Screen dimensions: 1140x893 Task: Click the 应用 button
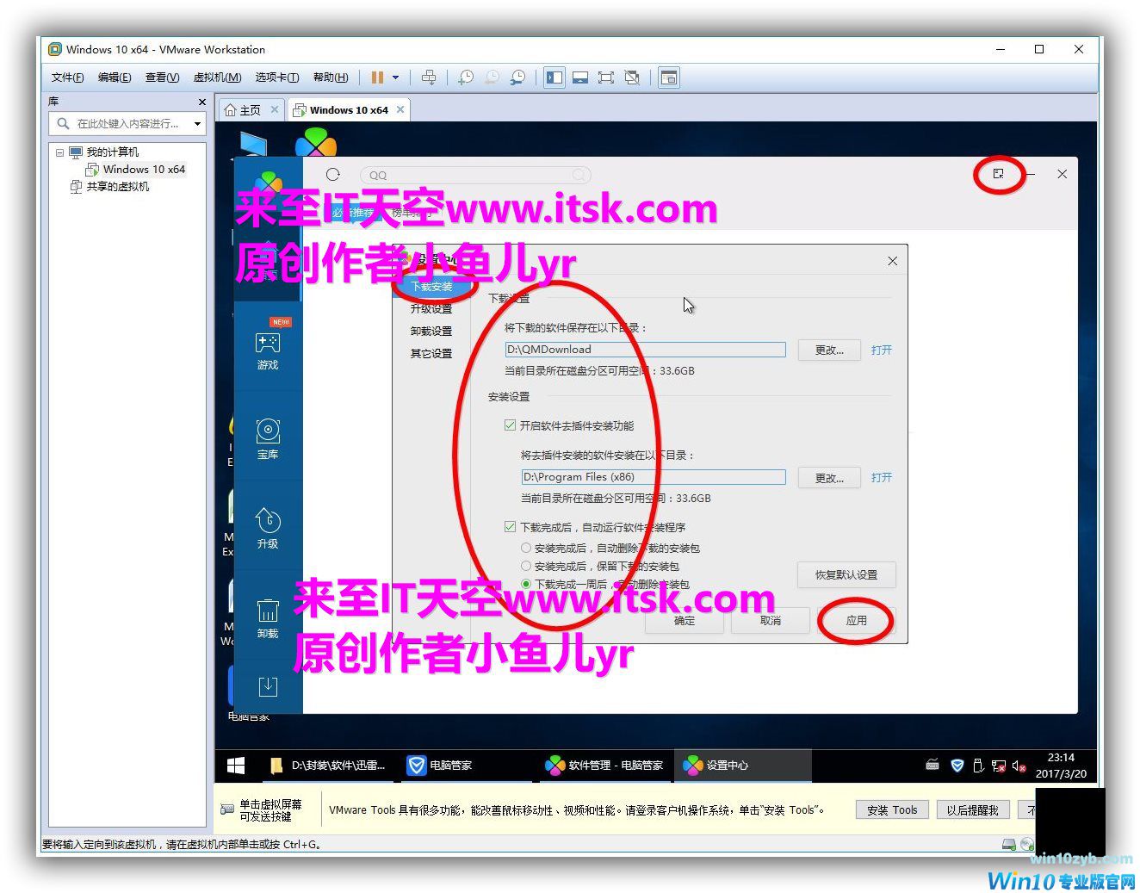(856, 621)
